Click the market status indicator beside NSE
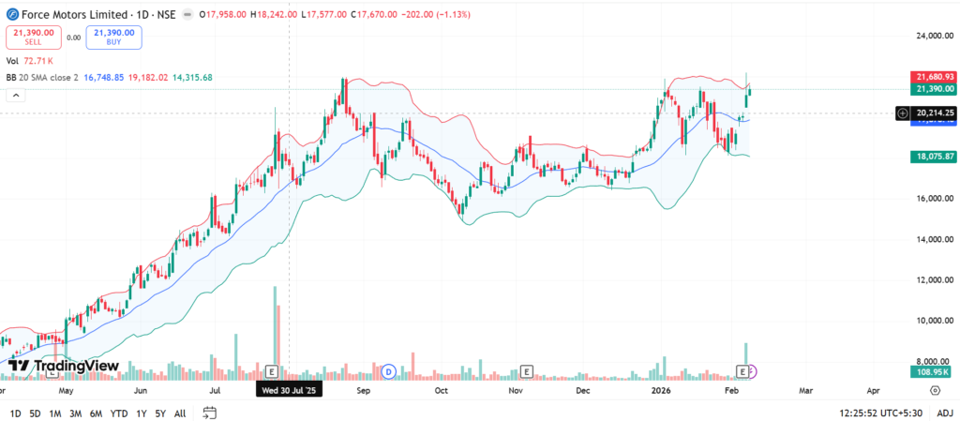 [x=188, y=15]
